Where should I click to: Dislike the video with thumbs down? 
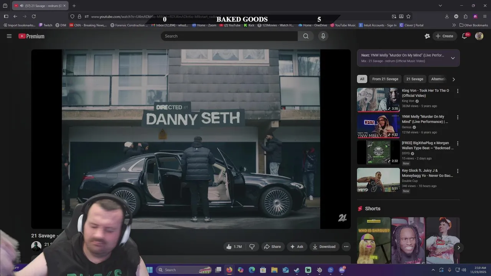click(x=252, y=246)
